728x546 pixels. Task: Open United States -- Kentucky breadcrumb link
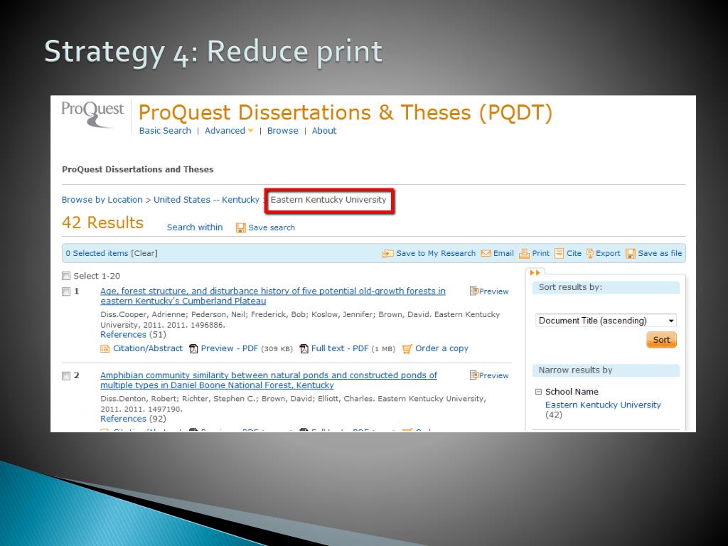207,200
